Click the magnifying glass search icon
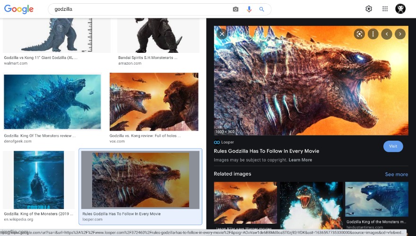 [x=261, y=9]
